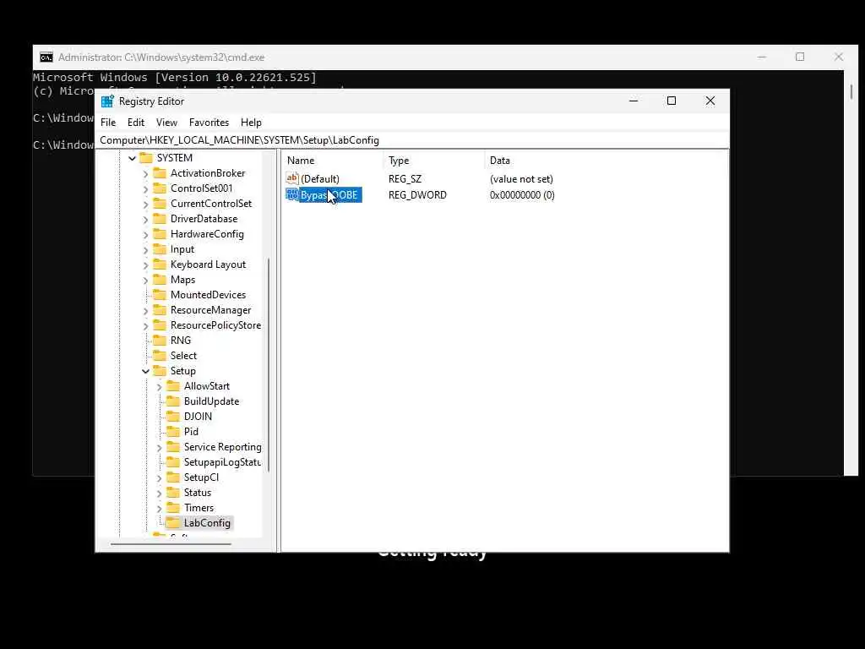The height and width of the screenshot is (649, 865).
Task: Click the (value not set) data cell
Action: point(521,179)
